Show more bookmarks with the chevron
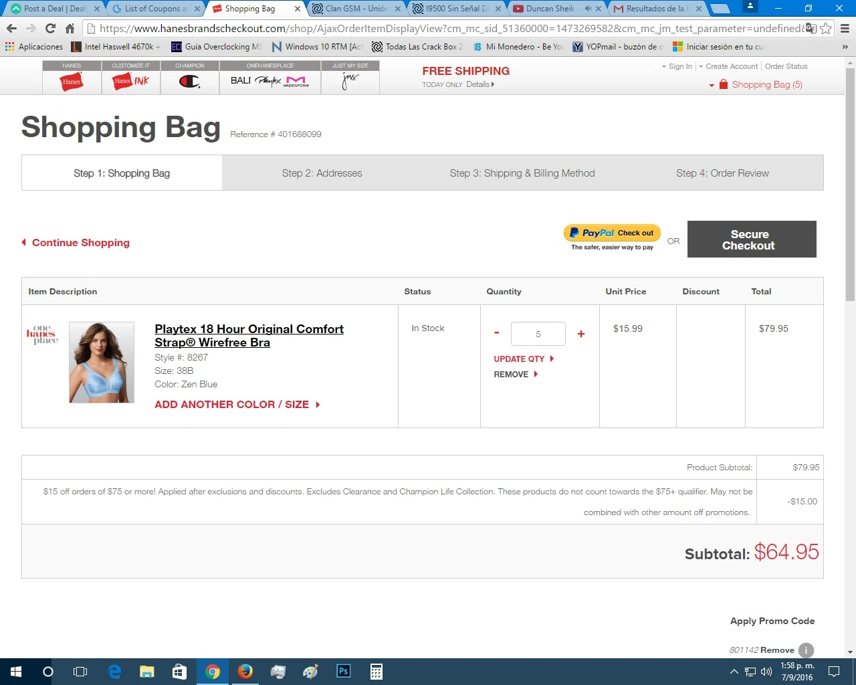Viewport: 856px width, 685px height. pos(845,47)
